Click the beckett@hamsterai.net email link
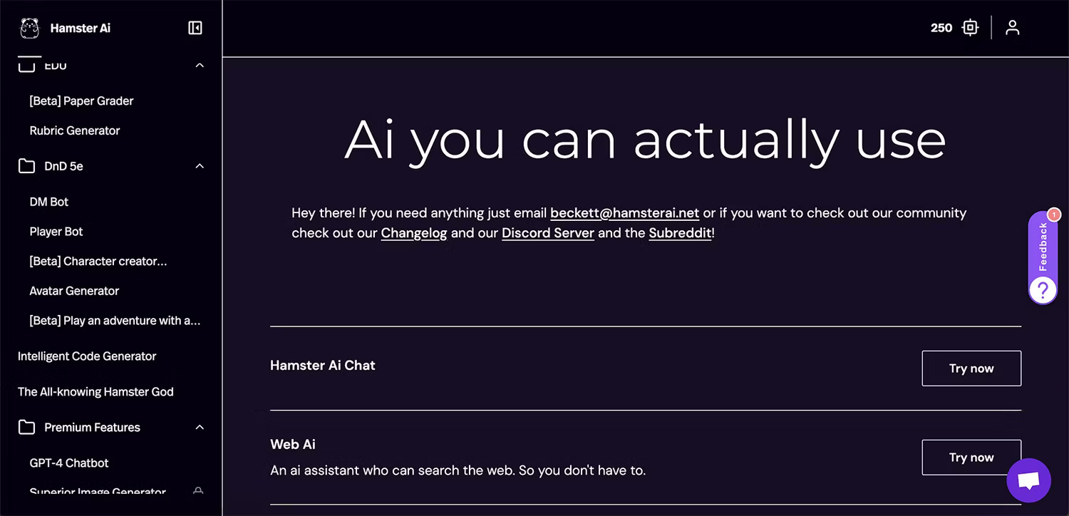The width and height of the screenshot is (1069, 516). (624, 213)
